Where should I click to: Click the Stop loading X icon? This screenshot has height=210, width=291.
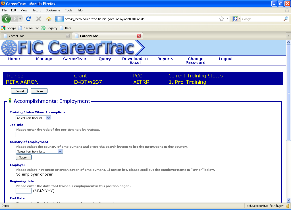click(x=39, y=19)
